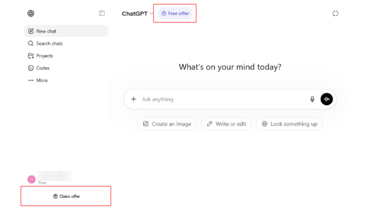Choose the Write or edit suggestion
Screen dimensions: 371x209
pyautogui.click(x=226, y=124)
